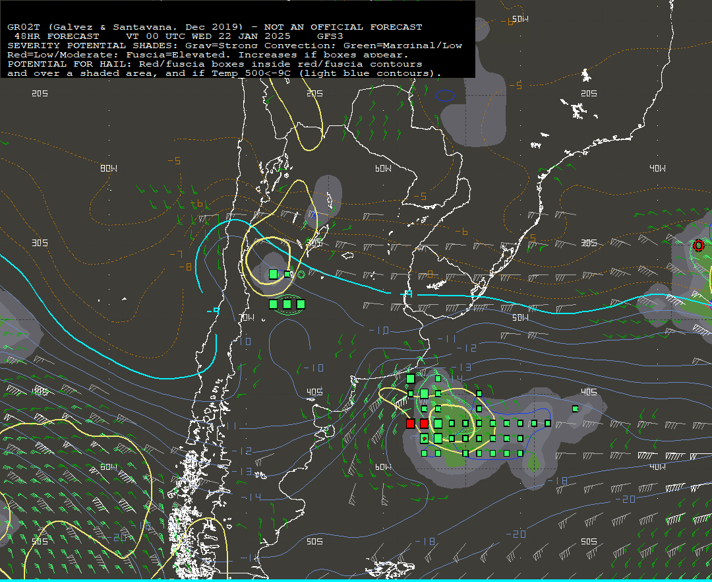Click the "NOT AN OFFICIAL FORECAST" header text
Screen dimensions: 712x582
pyautogui.click(x=343, y=27)
